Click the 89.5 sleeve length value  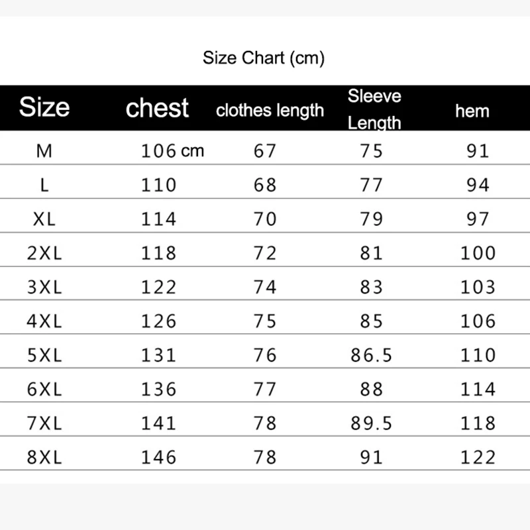[372, 423]
